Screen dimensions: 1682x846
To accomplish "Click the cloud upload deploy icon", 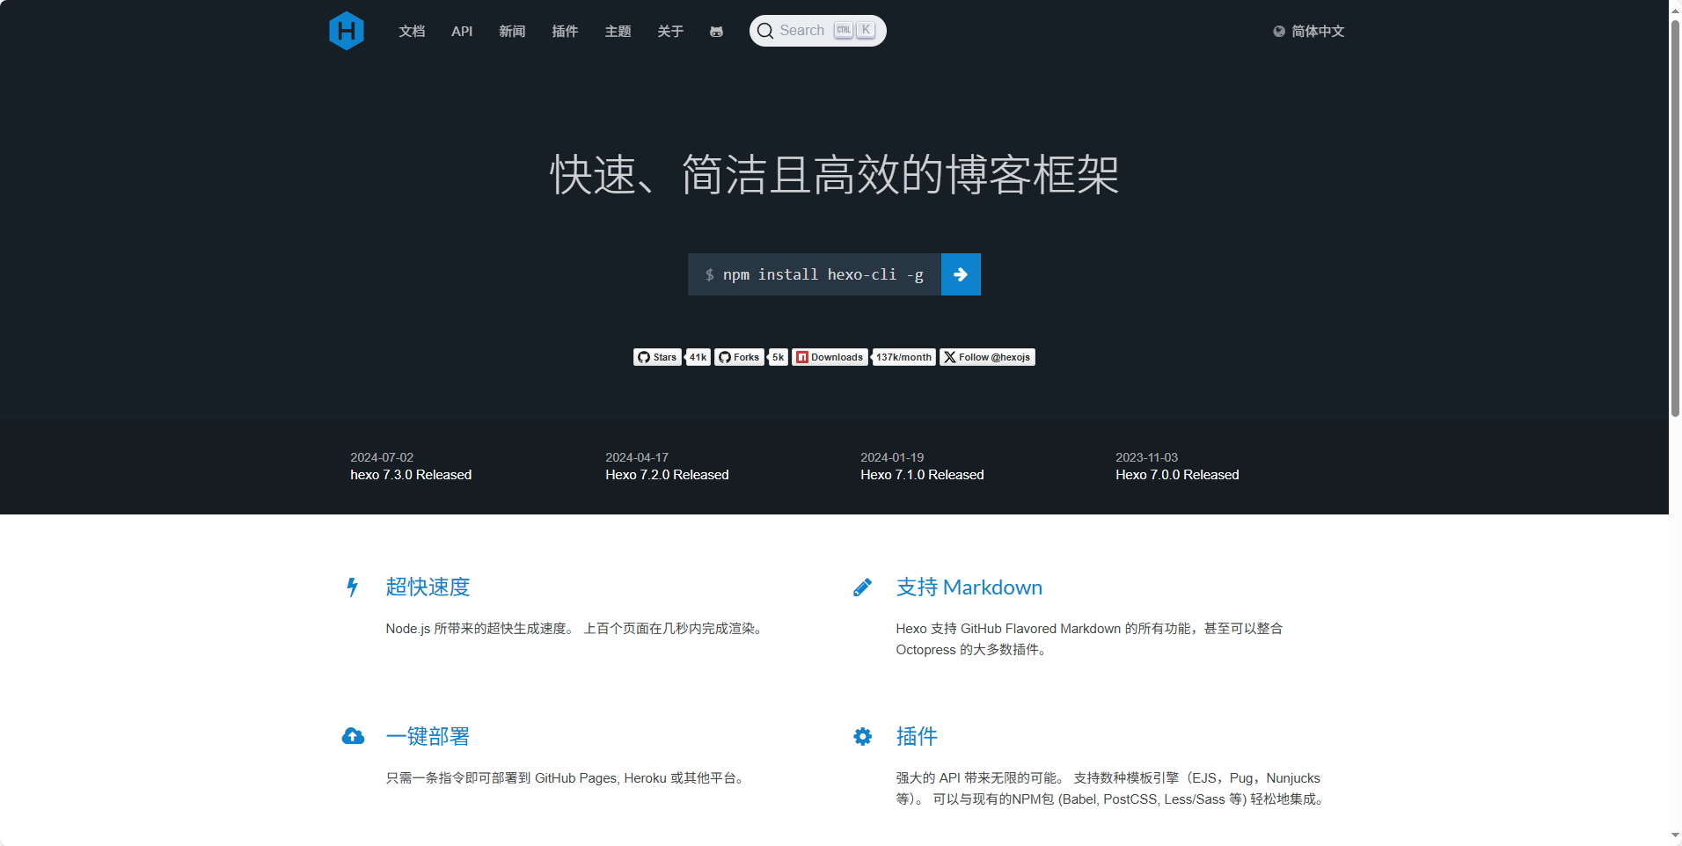I will [x=353, y=736].
